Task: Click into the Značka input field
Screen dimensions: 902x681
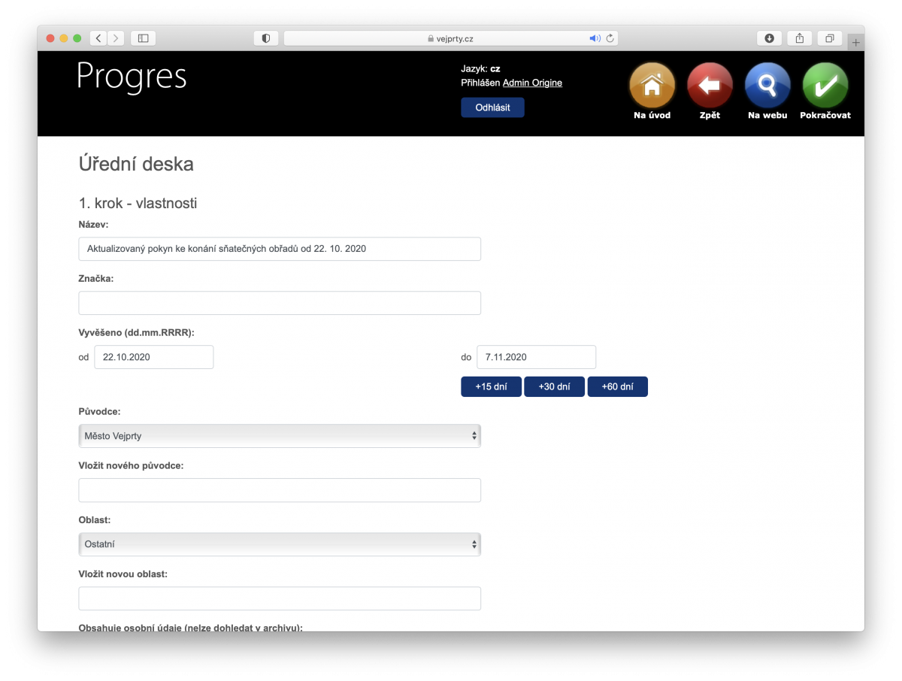Action: [280, 303]
